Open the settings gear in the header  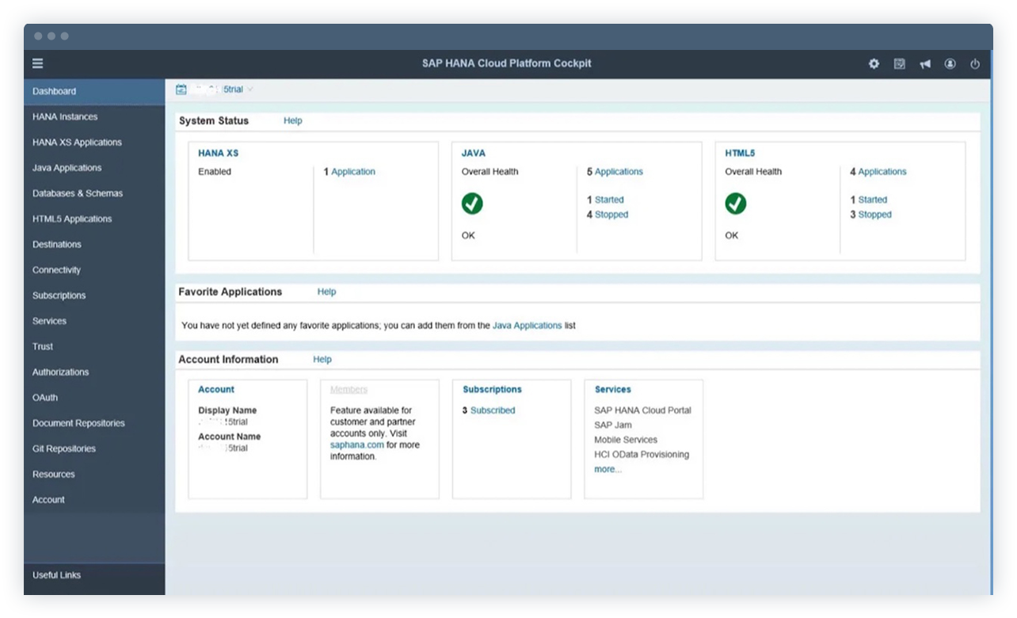coord(873,63)
